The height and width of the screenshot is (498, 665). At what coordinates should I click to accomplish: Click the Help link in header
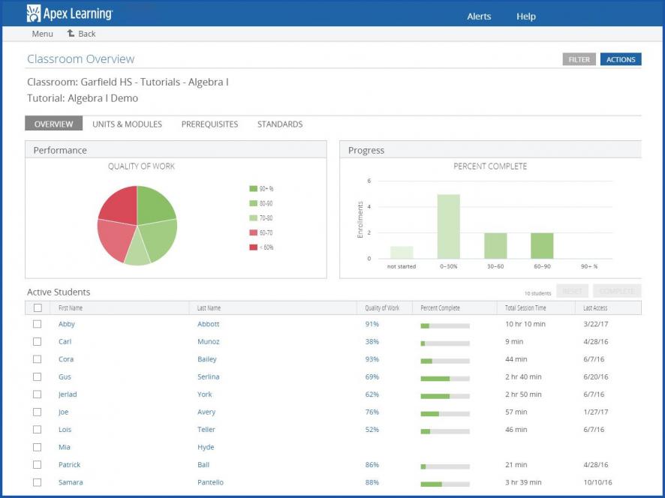(x=525, y=16)
